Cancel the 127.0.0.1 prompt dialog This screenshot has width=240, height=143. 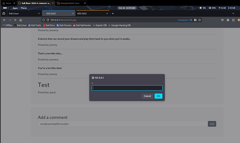click(147, 96)
